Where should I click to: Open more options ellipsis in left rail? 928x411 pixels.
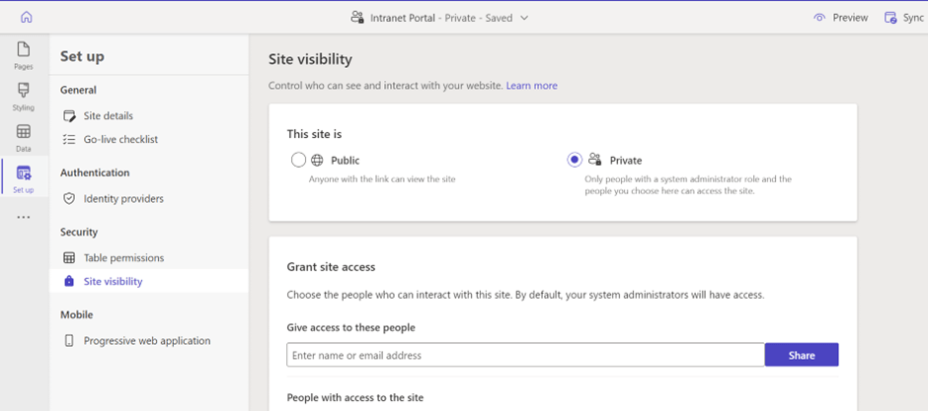tap(24, 217)
